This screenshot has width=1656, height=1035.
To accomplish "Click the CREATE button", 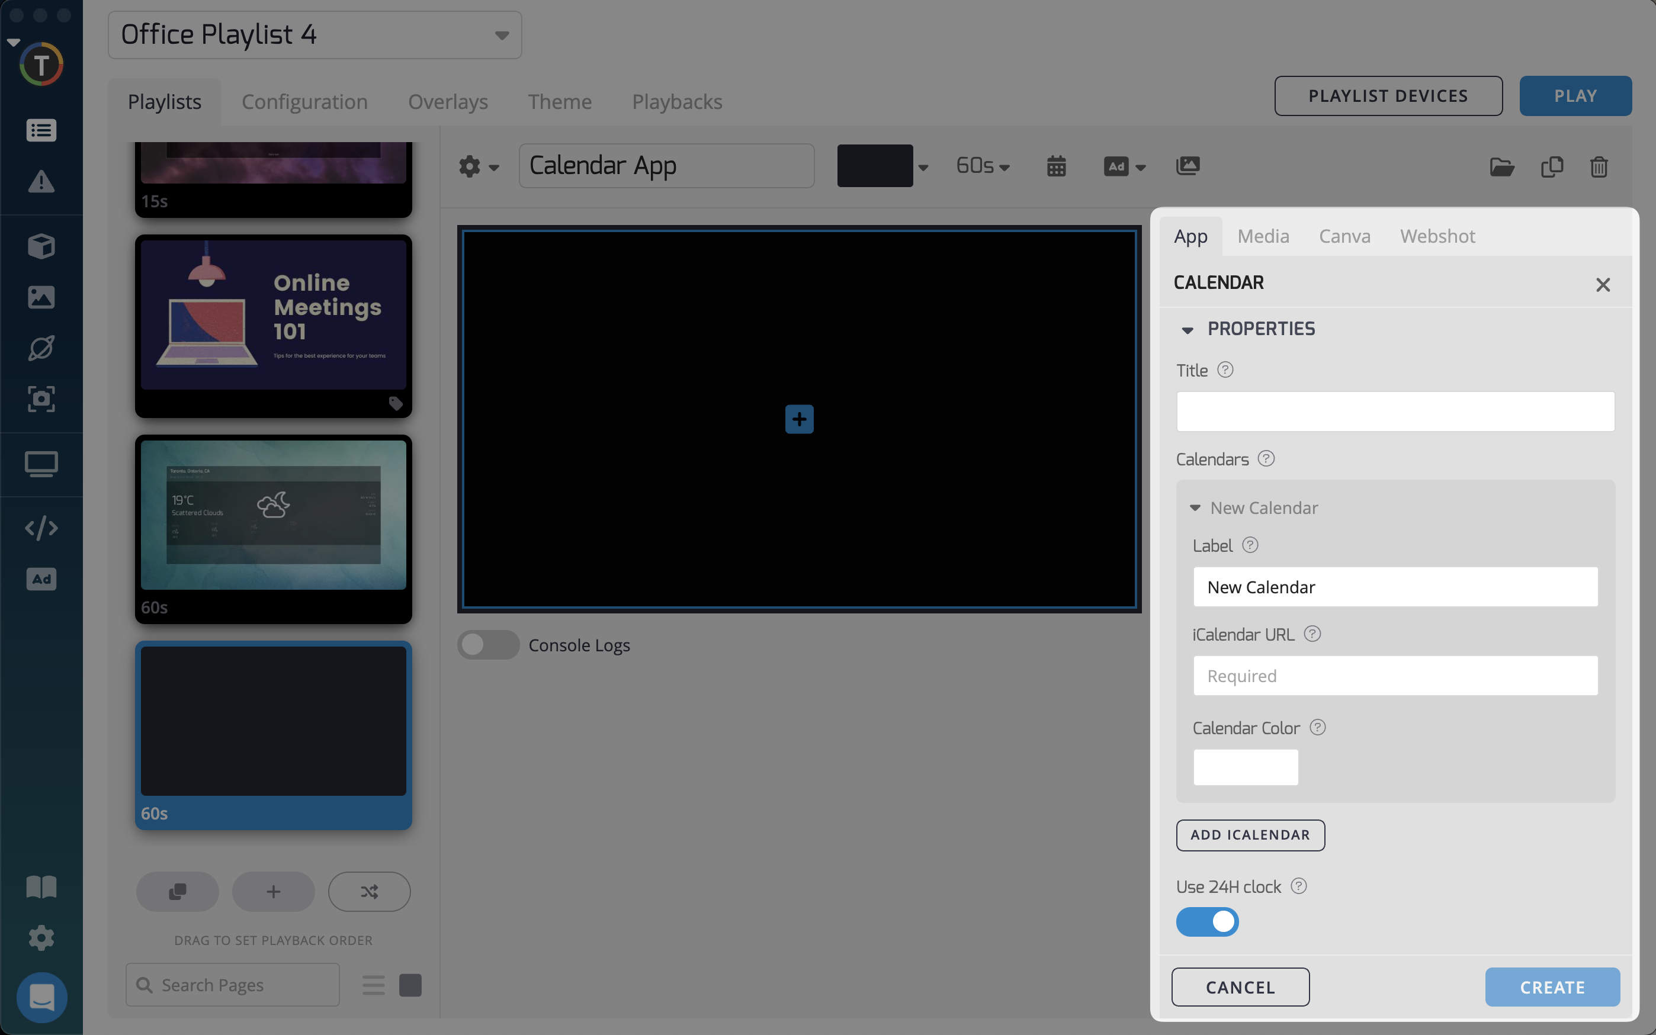I will coord(1552,987).
